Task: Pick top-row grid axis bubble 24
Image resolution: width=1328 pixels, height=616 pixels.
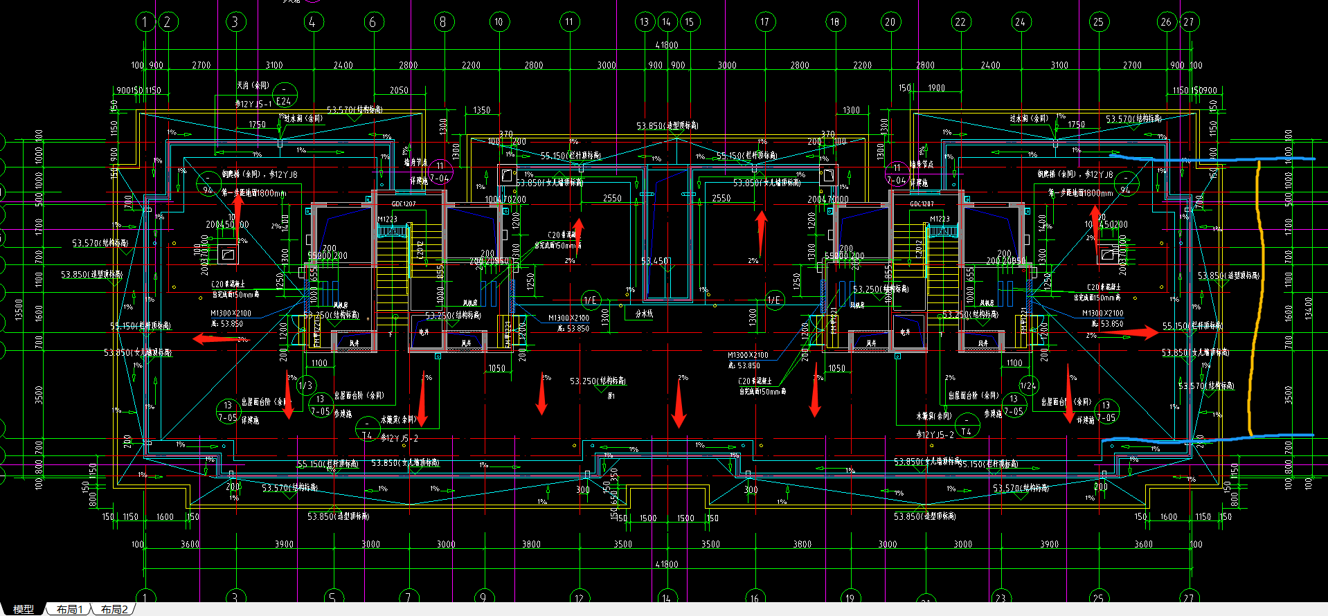Action: [1020, 21]
